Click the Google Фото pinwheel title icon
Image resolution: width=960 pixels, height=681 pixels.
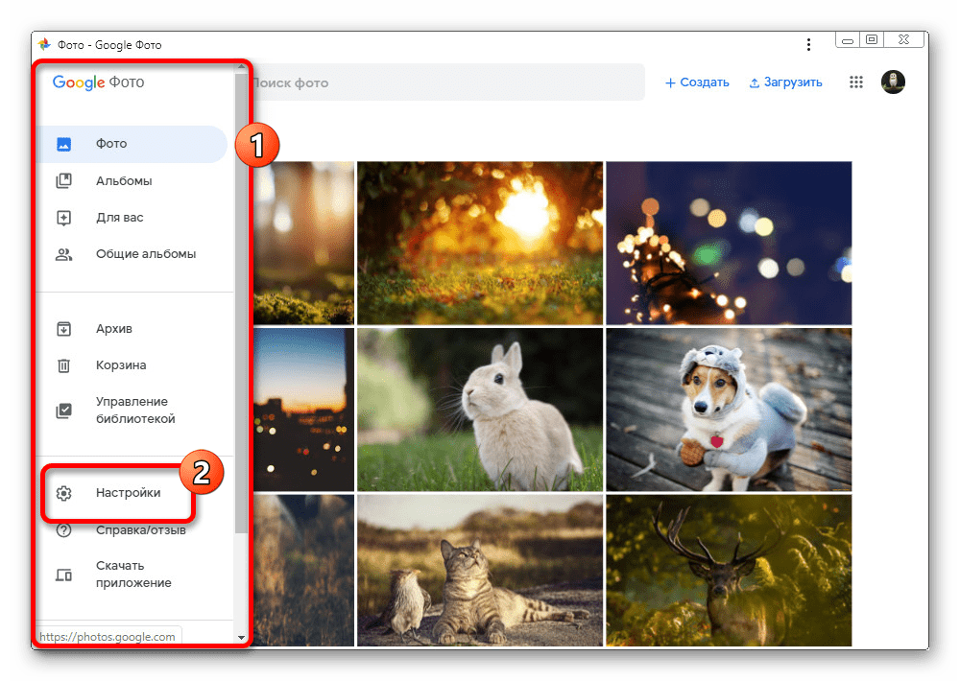pyautogui.click(x=44, y=44)
